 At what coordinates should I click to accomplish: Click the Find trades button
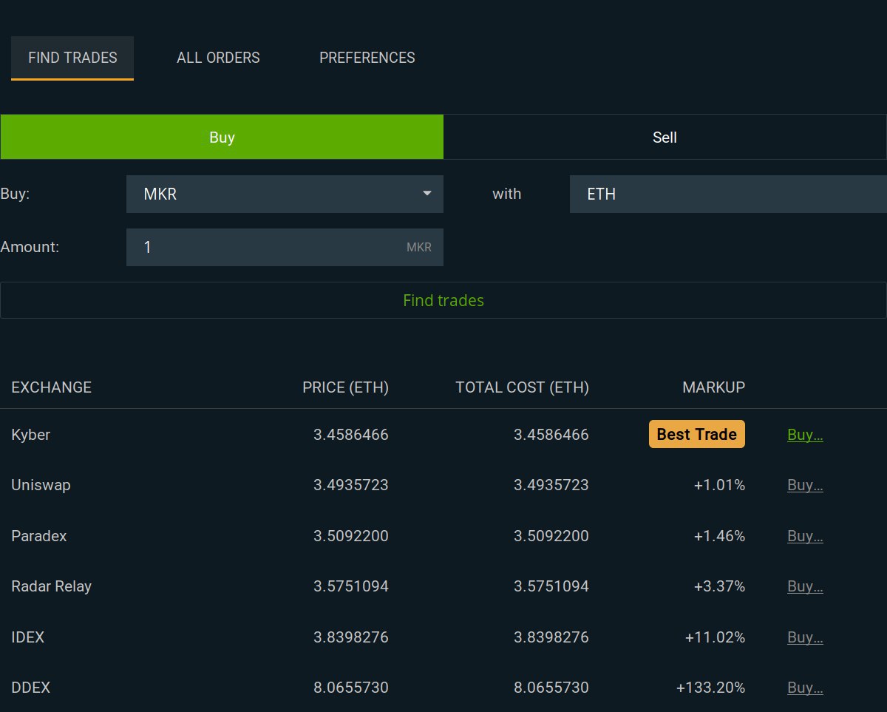coord(443,300)
